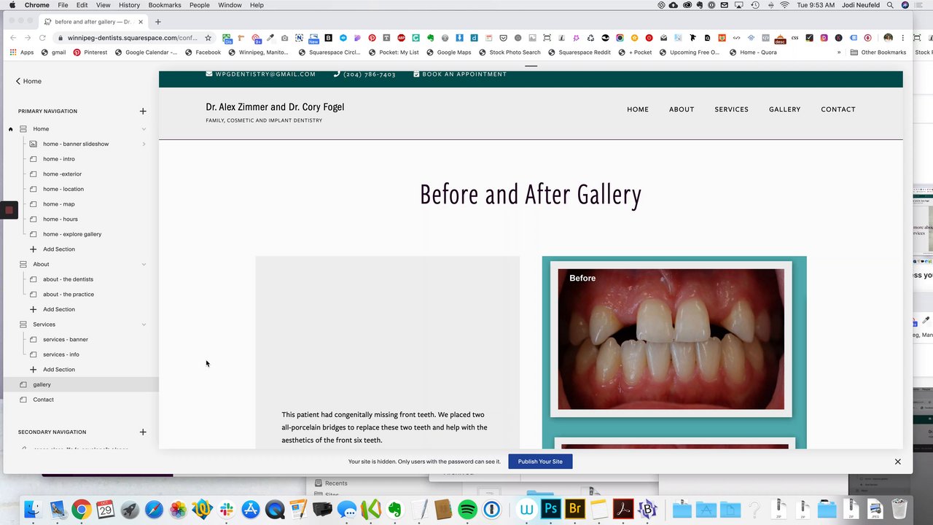The width and height of the screenshot is (933, 525).
Task: Collapse the About index section
Action: (x=144, y=264)
